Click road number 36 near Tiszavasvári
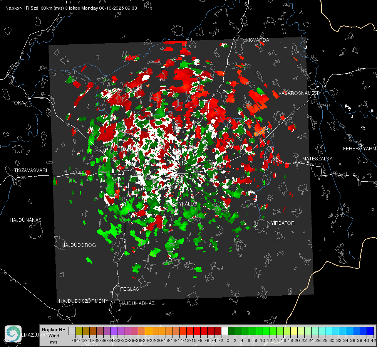The width and height of the screenshot is (377, 347). [24, 177]
